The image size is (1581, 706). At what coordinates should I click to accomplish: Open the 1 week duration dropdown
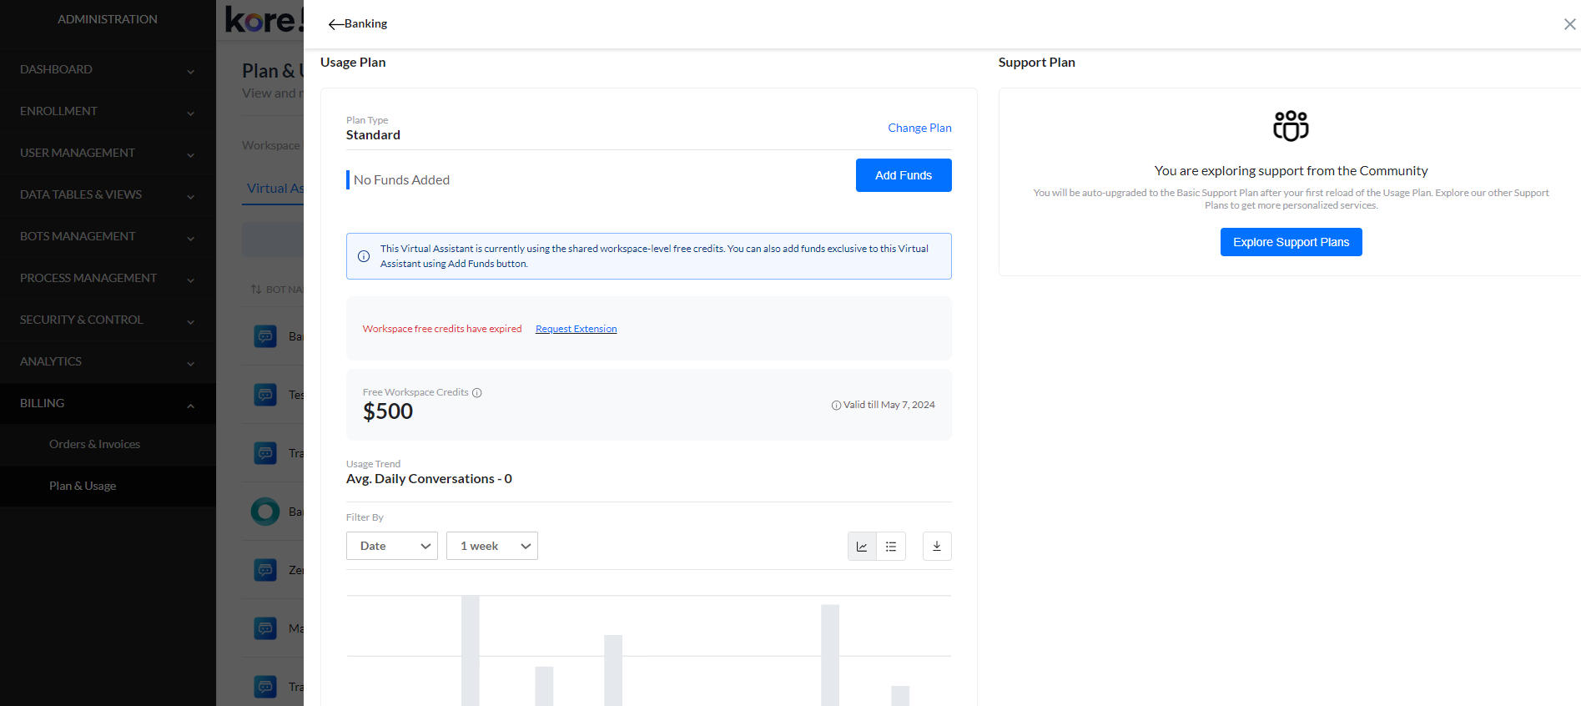[491, 547]
